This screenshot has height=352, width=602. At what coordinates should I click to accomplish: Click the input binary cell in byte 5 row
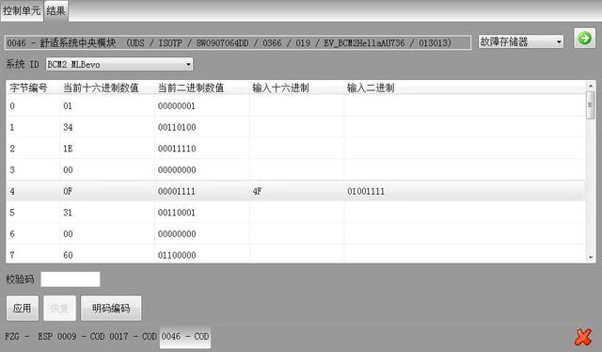pyautogui.click(x=465, y=213)
